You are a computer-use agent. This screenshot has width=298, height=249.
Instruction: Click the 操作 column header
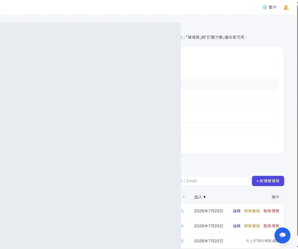pos(275,197)
